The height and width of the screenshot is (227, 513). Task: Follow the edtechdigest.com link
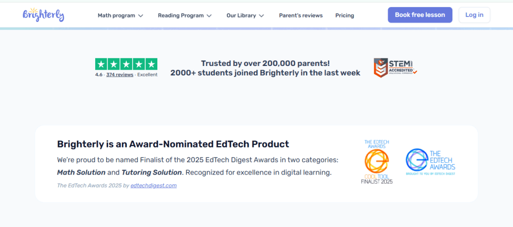[153, 185]
